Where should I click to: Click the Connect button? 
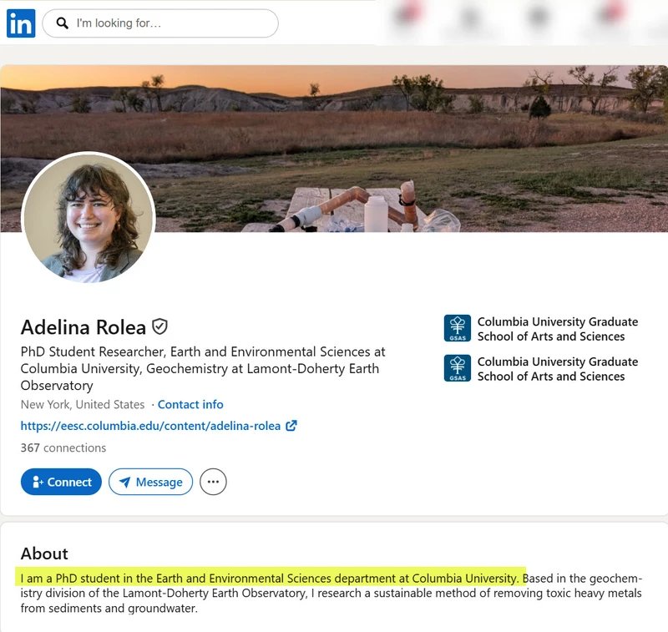(61, 482)
